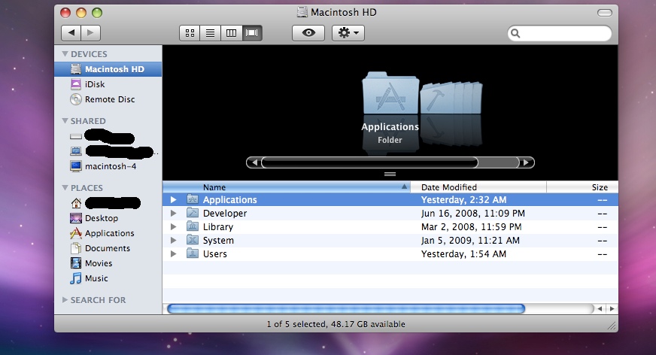Select the Users folder row
This screenshot has width=656, height=355.
(x=390, y=253)
